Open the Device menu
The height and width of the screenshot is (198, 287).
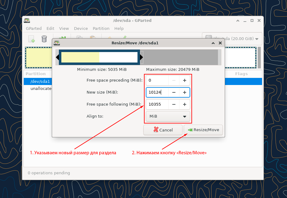81,29
